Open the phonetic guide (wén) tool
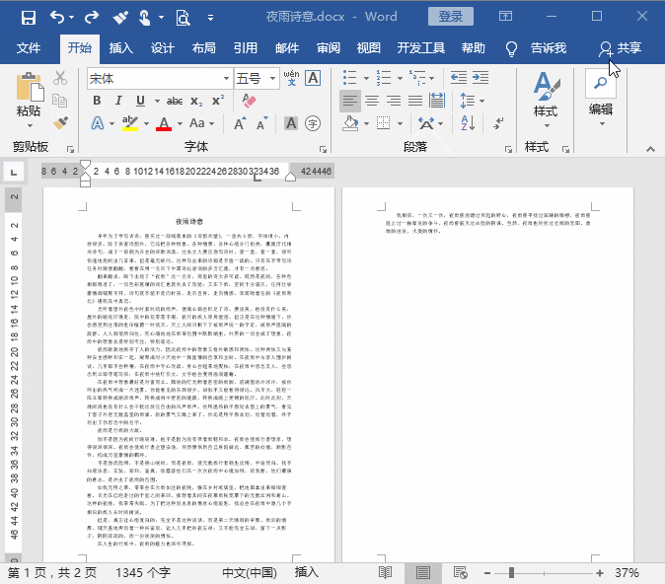665x584 pixels. [x=291, y=78]
